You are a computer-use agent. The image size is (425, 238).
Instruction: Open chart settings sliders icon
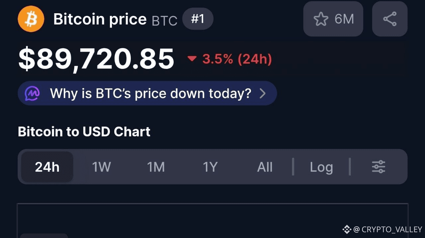[x=378, y=167]
